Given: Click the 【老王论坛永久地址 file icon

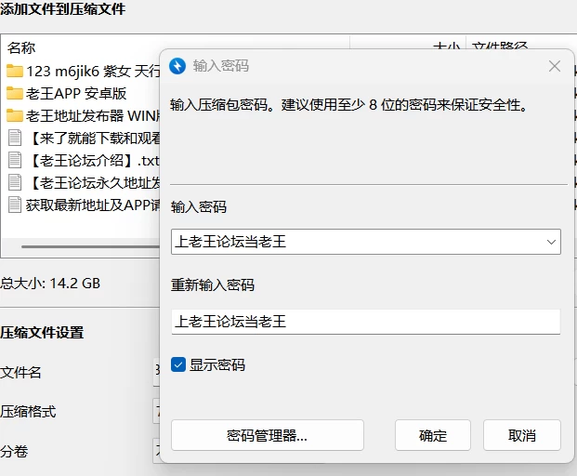Looking at the screenshot, I should 15,182.
